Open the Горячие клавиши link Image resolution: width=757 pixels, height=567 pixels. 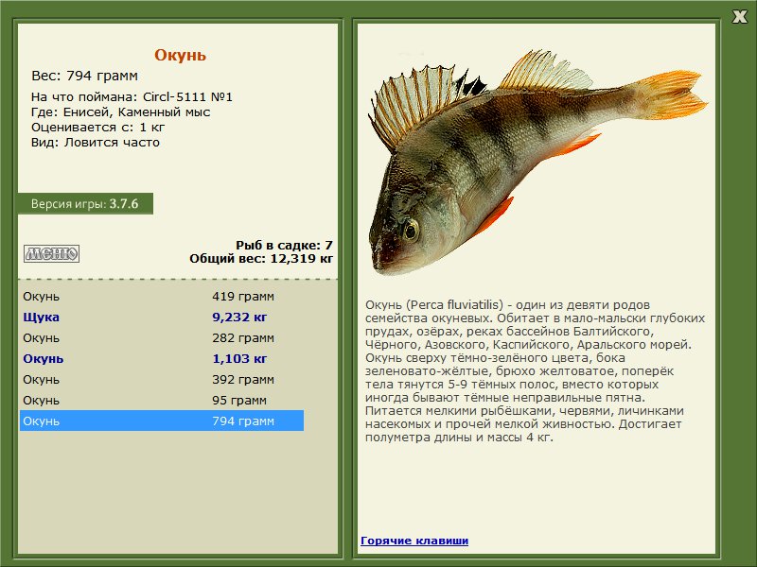(414, 541)
